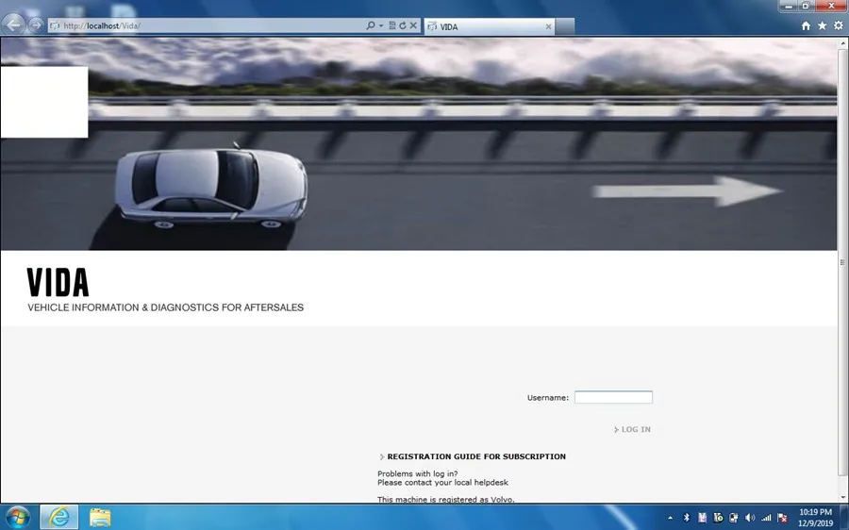Click the VIDA logo heading
This screenshot has width=849, height=530.
coord(58,282)
